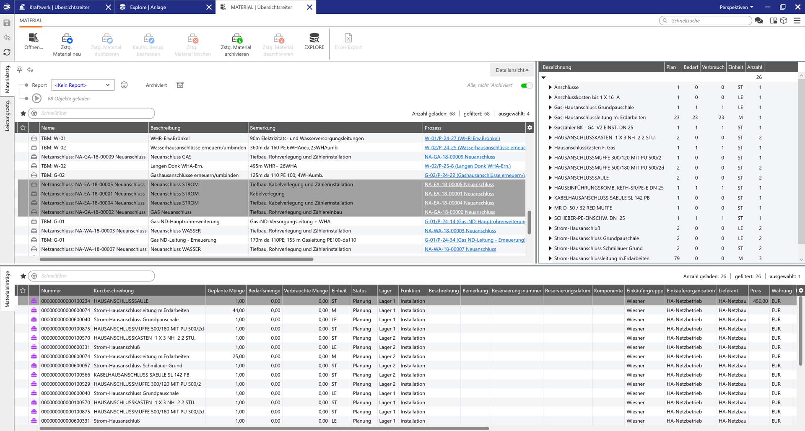Create new material via Zstg. Material neu
Image resolution: width=805 pixels, height=431 pixels.
point(67,39)
